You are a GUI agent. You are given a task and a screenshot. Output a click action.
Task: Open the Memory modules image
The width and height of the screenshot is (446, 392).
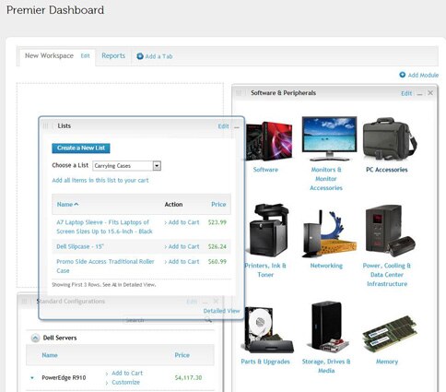coord(390,334)
